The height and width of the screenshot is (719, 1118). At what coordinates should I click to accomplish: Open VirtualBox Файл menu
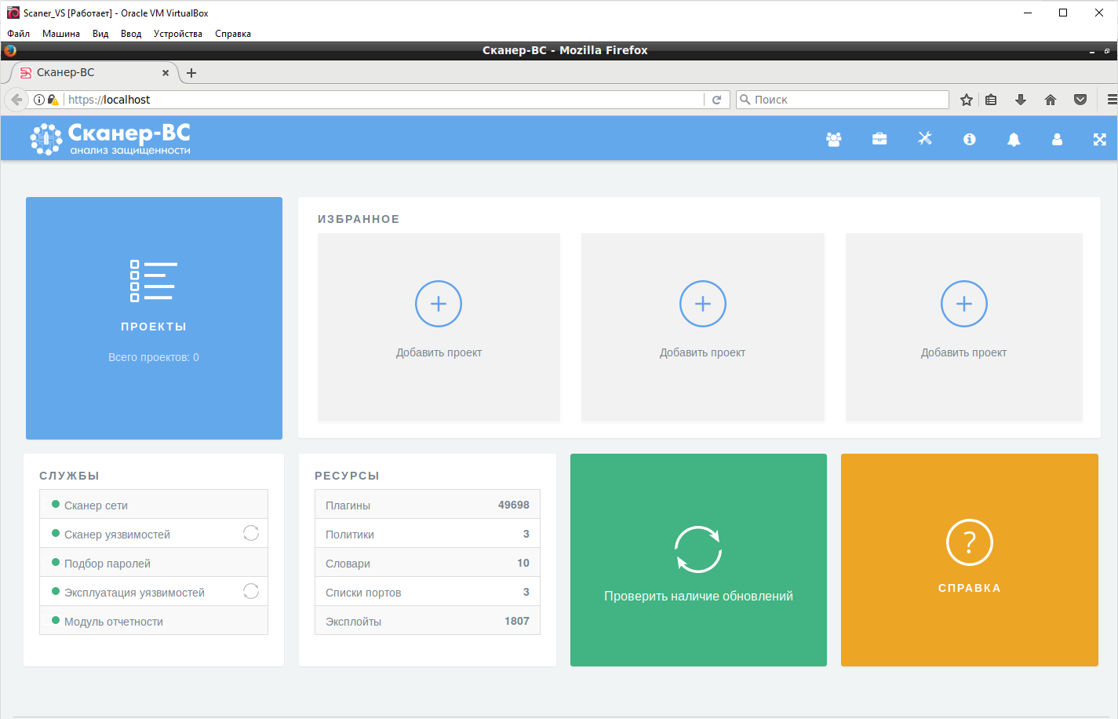(x=18, y=34)
